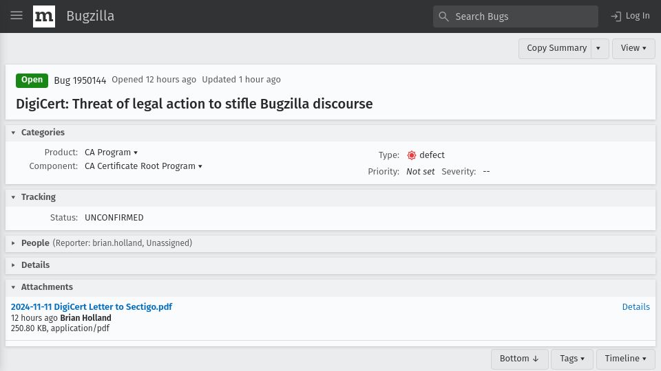Viewport: 661px width, 371px height.
Task: Open the DigiCert Letter to Sectigo.pdf attachment
Action: pos(92,306)
